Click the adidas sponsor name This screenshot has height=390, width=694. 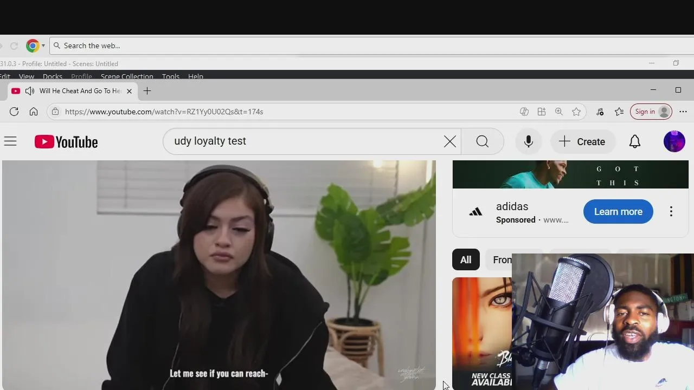point(512,206)
